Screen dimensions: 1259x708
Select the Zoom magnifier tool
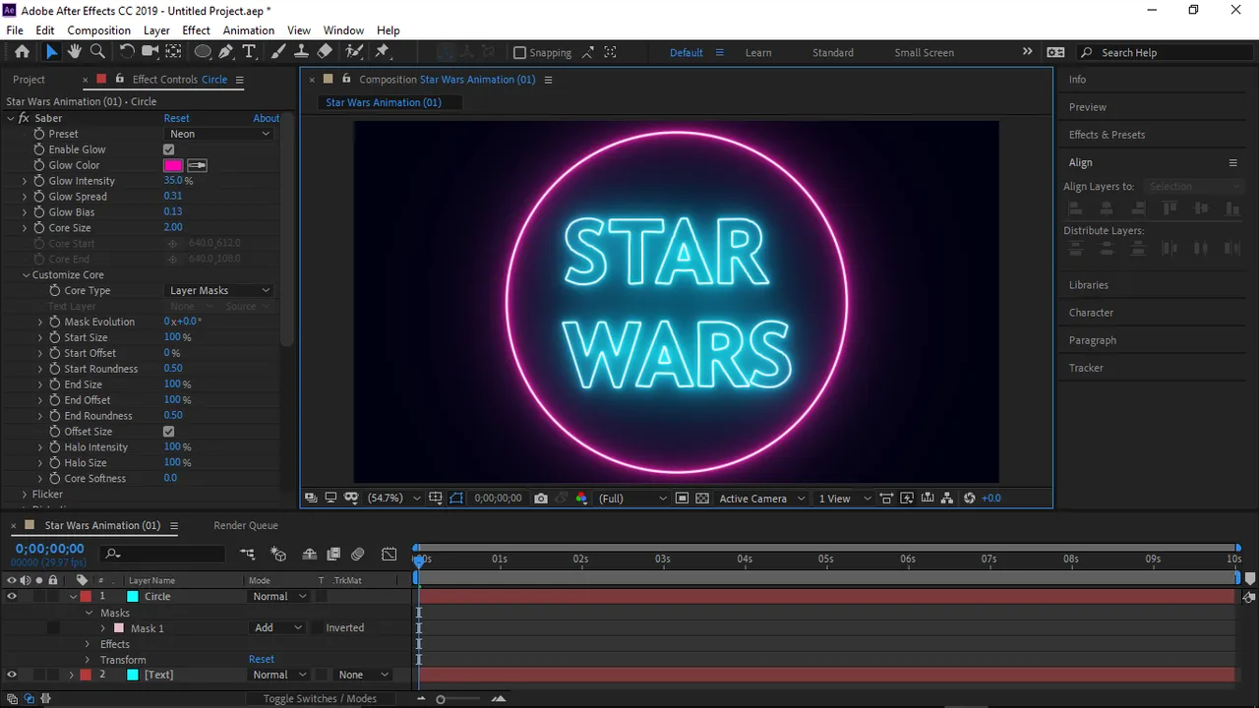click(97, 52)
